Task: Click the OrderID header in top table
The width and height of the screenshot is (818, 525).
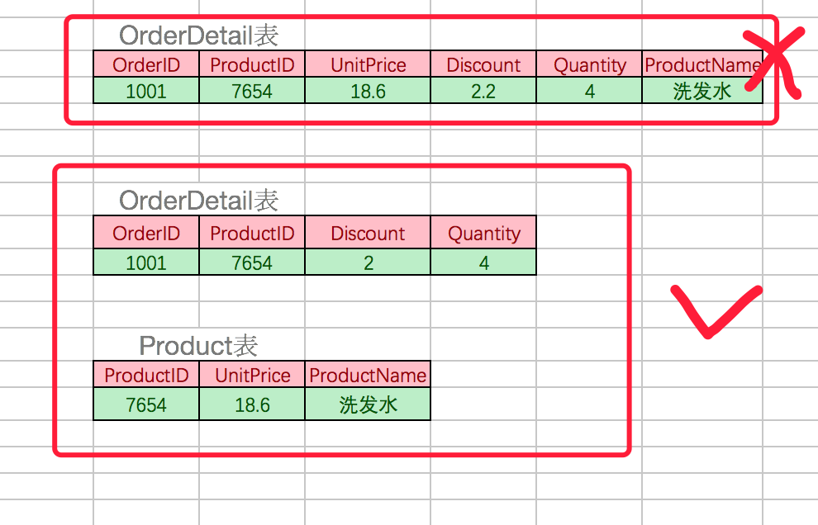Action: tap(146, 64)
